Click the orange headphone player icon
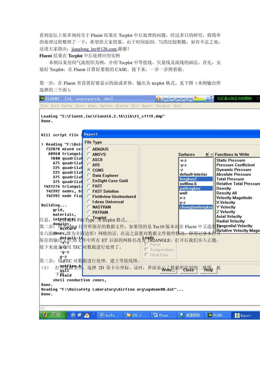260x369 pixels. 158,99
